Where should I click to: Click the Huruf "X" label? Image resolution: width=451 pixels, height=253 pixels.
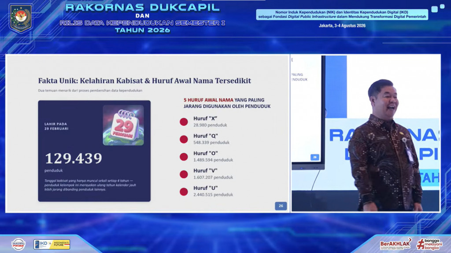click(205, 118)
